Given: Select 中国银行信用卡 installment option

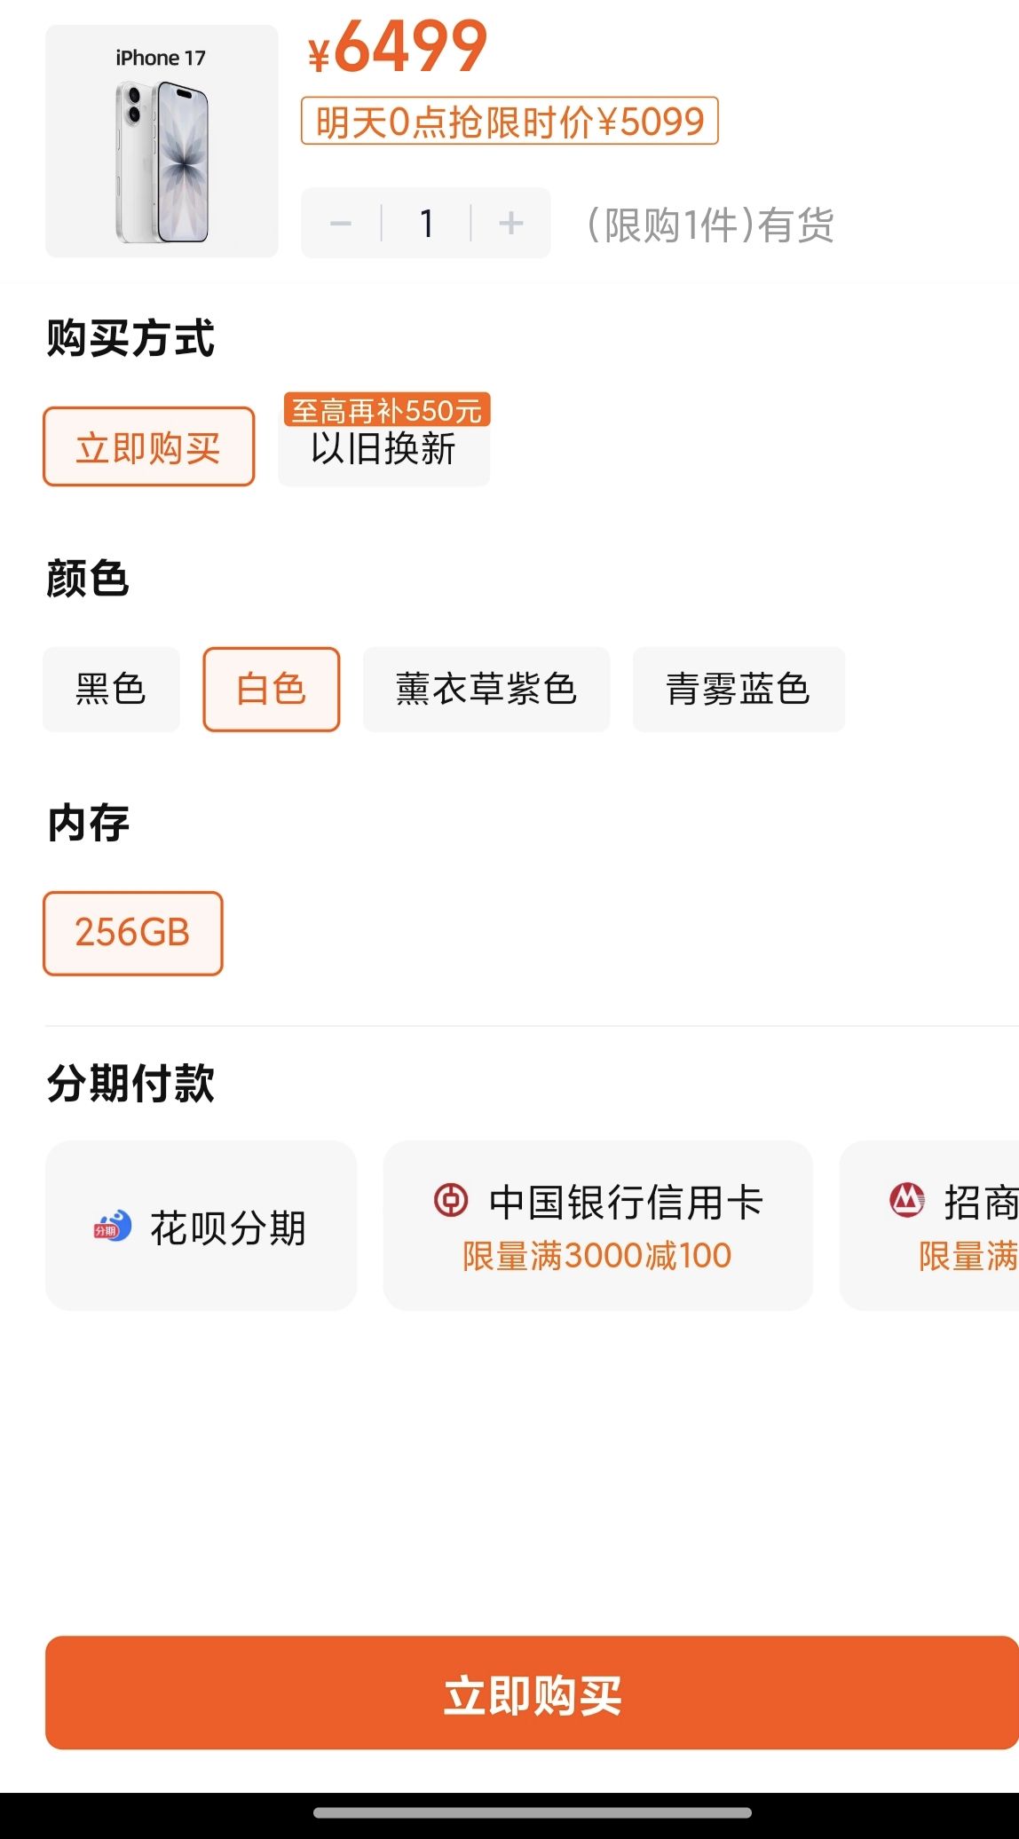Looking at the screenshot, I should pos(597,1226).
